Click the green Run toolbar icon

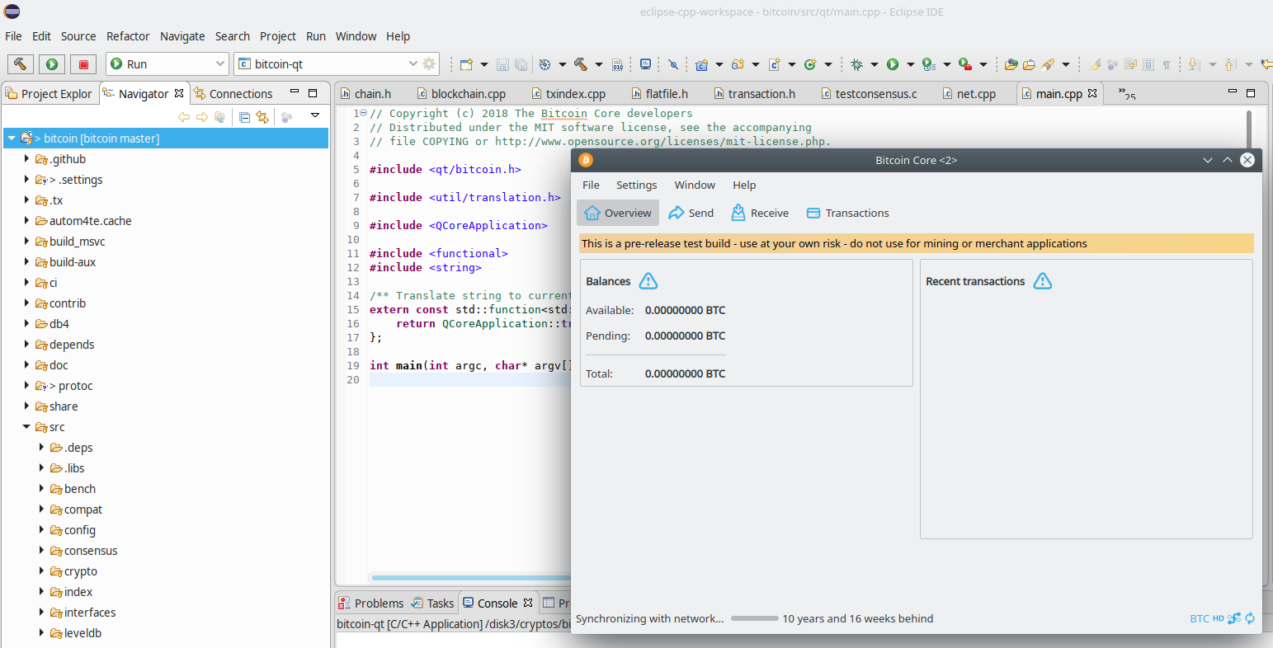(x=893, y=63)
